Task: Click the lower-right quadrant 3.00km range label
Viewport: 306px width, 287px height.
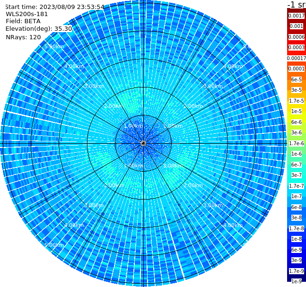Action: click(x=213, y=205)
